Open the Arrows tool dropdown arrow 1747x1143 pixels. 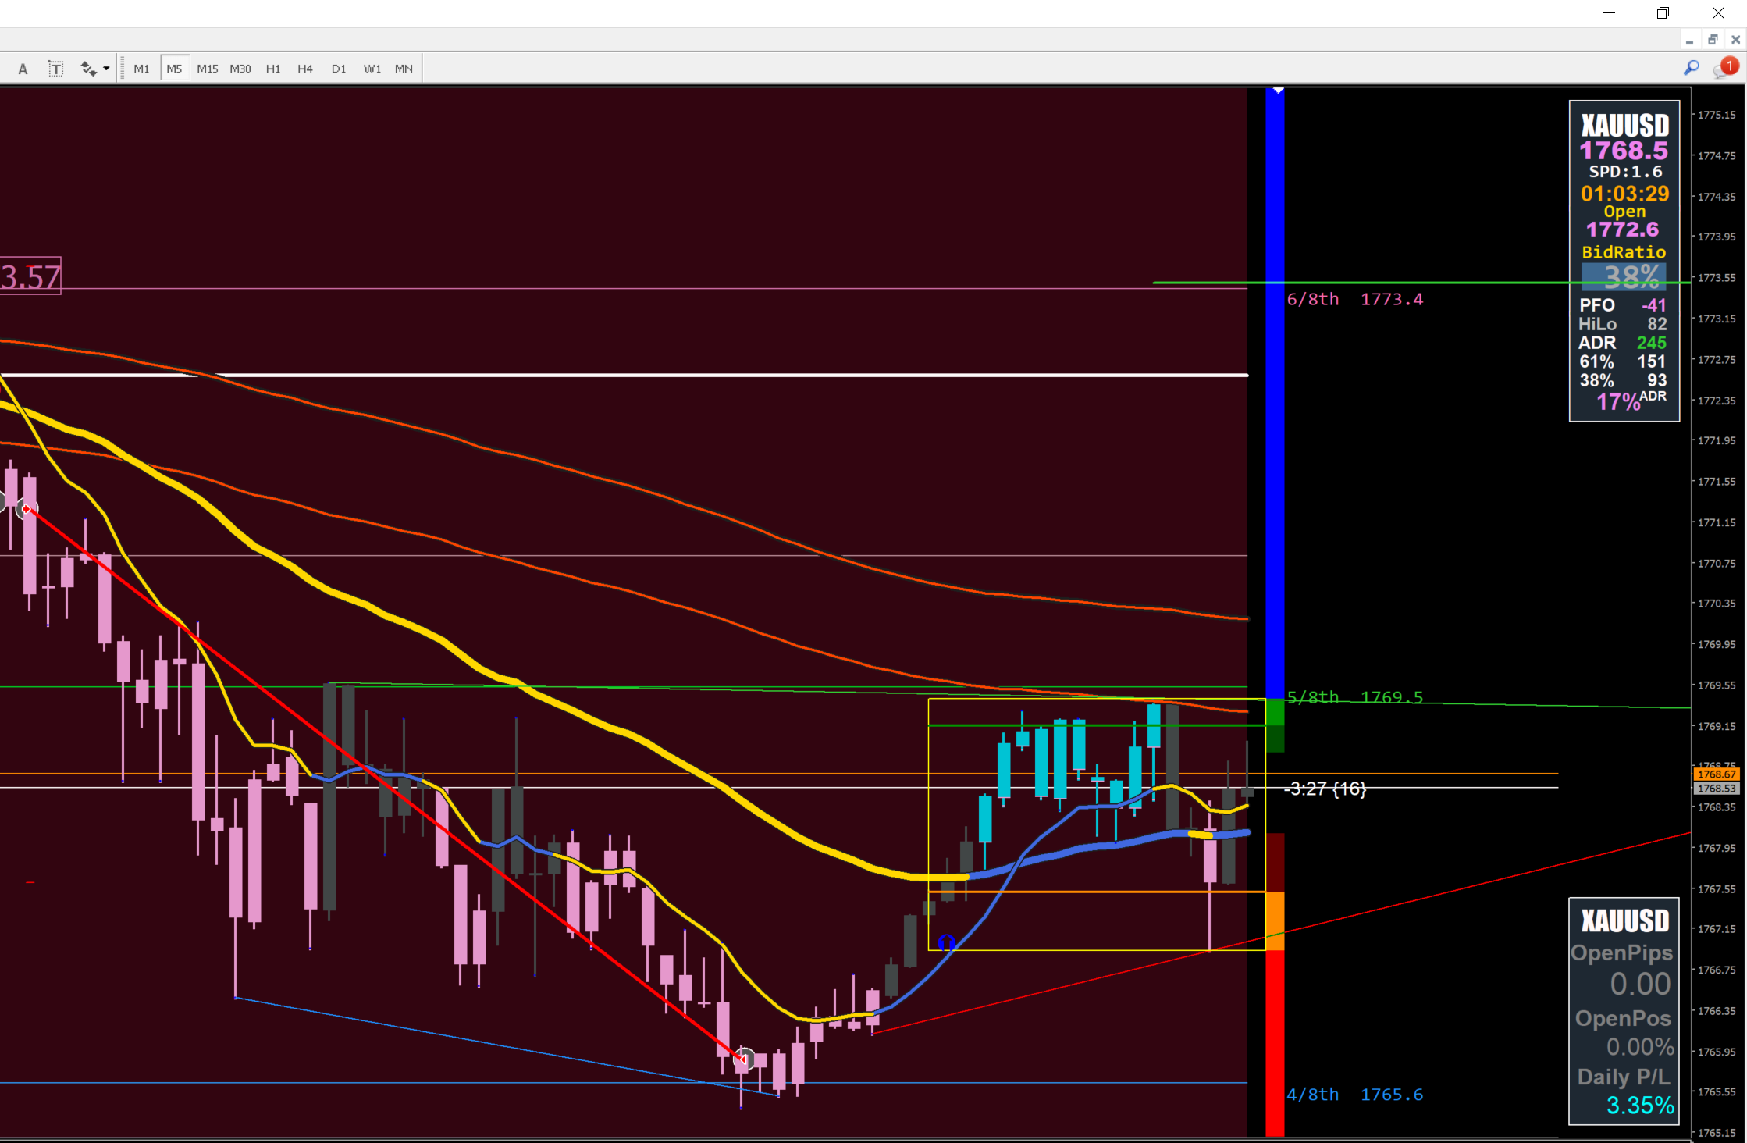point(106,69)
